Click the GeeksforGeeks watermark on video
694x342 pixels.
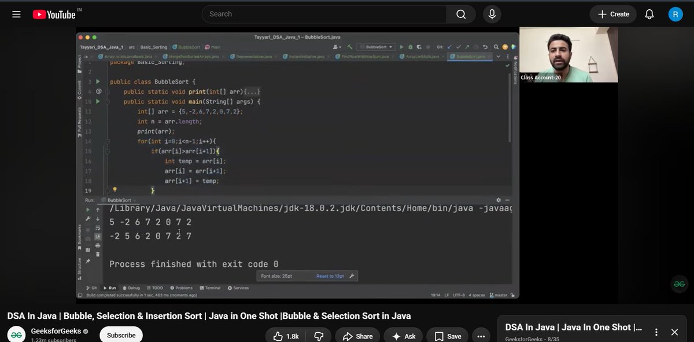(679, 284)
